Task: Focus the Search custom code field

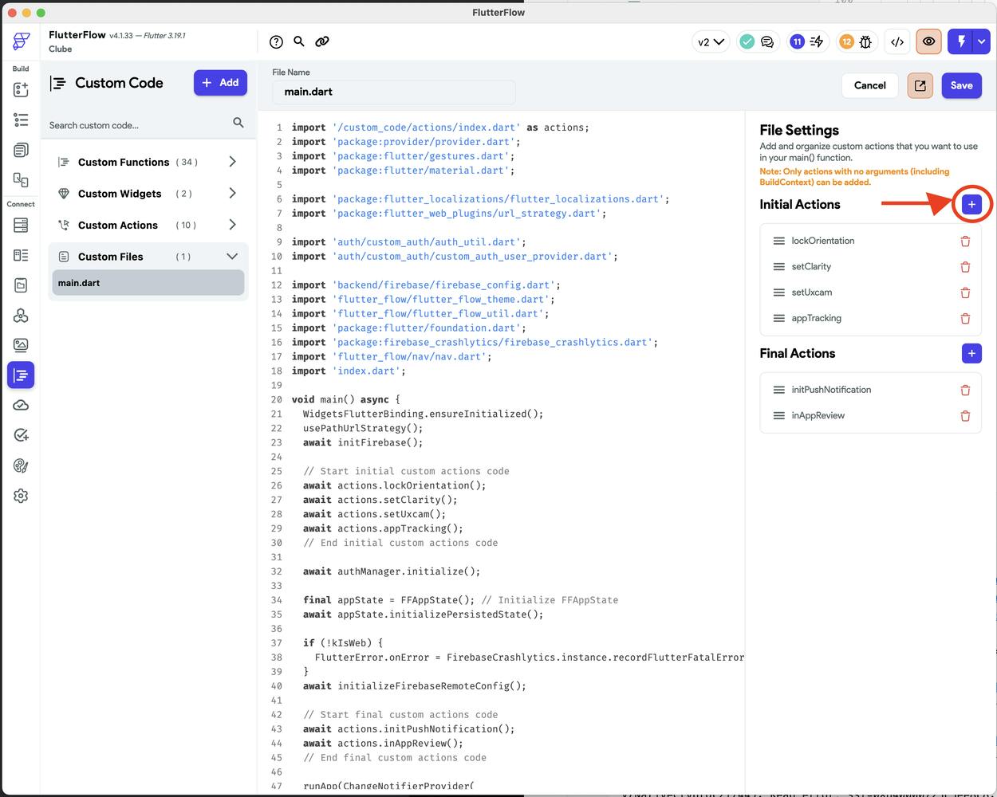Action: [136, 125]
